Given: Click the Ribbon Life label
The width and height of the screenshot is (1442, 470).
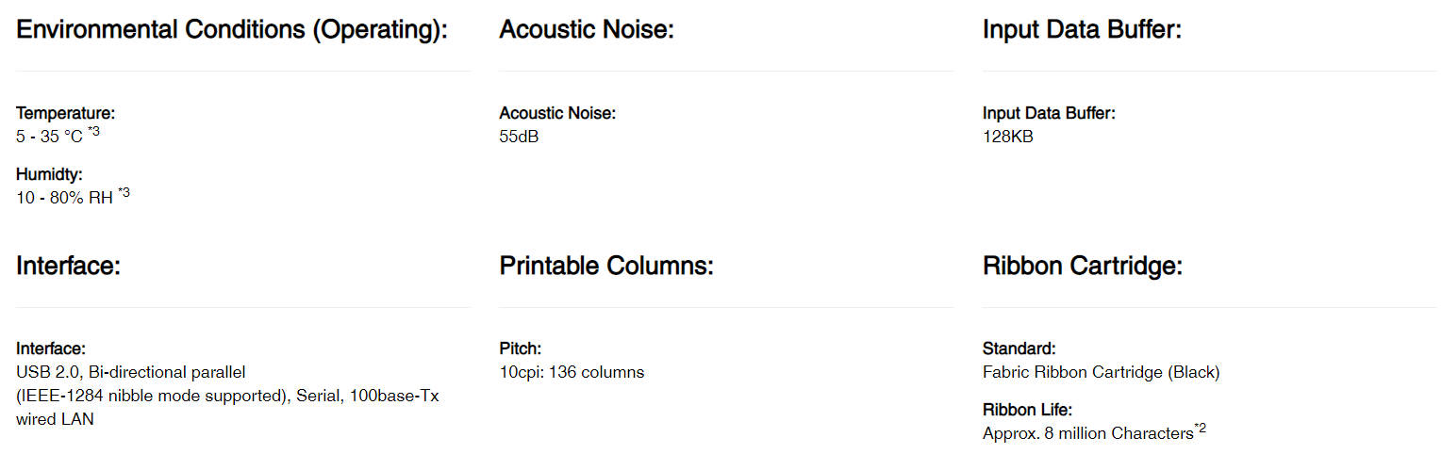Looking at the screenshot, I should click(x=1027, y=410).
